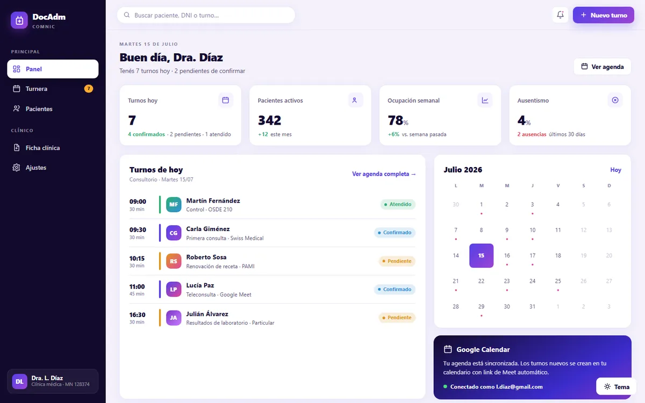Jump to today with the Hoy link
Viewport: 645px width, 403px height.
coord(616,170)
